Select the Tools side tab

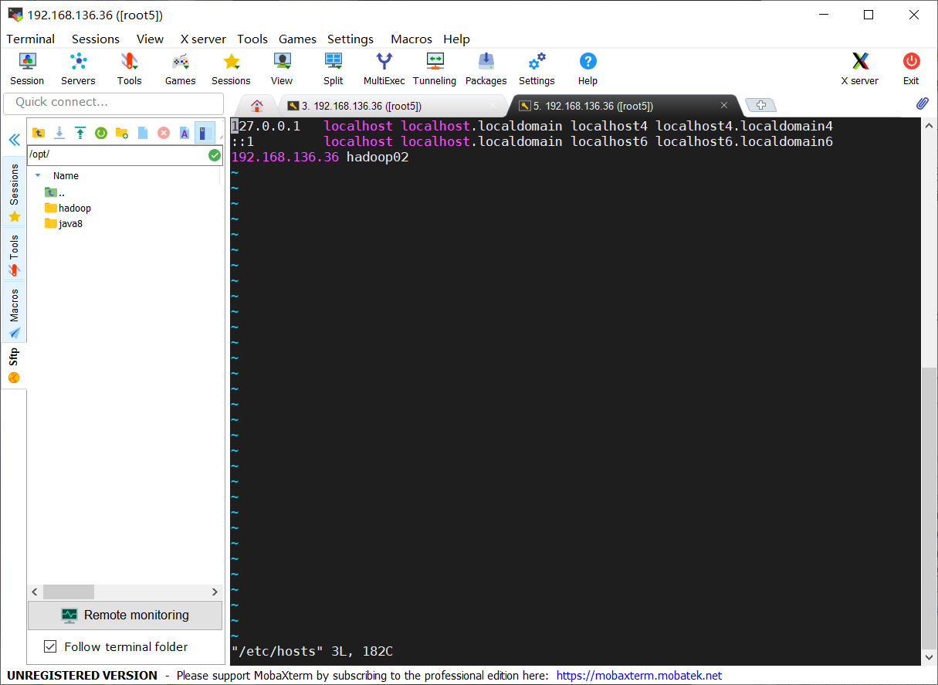point(14,255)
